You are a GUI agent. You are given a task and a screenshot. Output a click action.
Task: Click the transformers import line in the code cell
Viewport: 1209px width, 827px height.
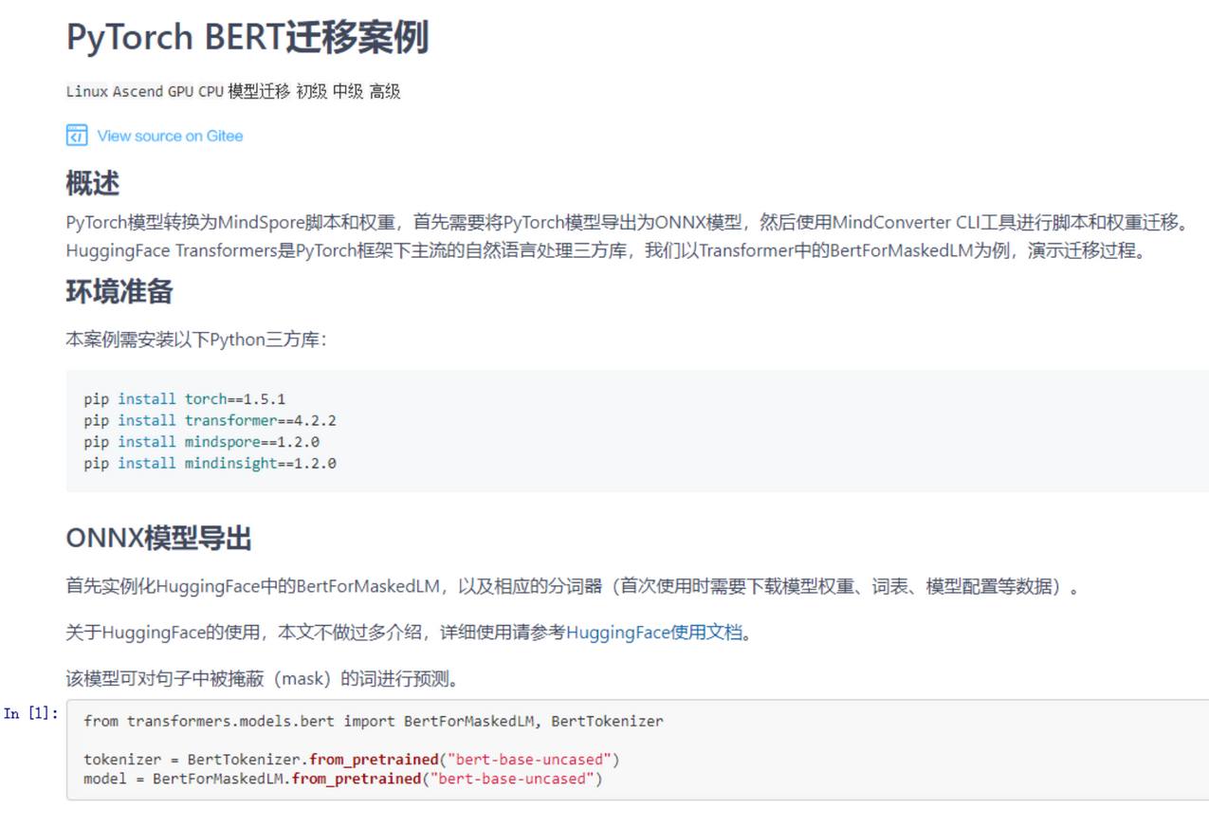click(373, 721)
